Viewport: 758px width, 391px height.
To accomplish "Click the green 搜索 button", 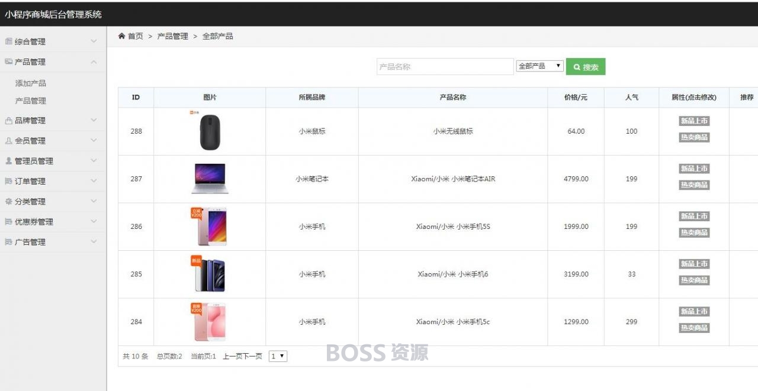I will (586, 67).
